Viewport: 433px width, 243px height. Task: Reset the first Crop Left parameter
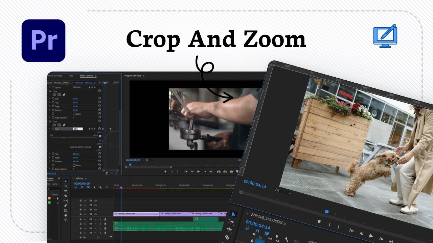click(x=99, y=99)
